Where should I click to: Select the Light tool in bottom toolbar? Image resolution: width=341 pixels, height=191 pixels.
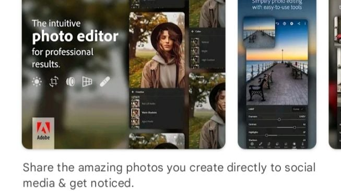pos(294,145)
